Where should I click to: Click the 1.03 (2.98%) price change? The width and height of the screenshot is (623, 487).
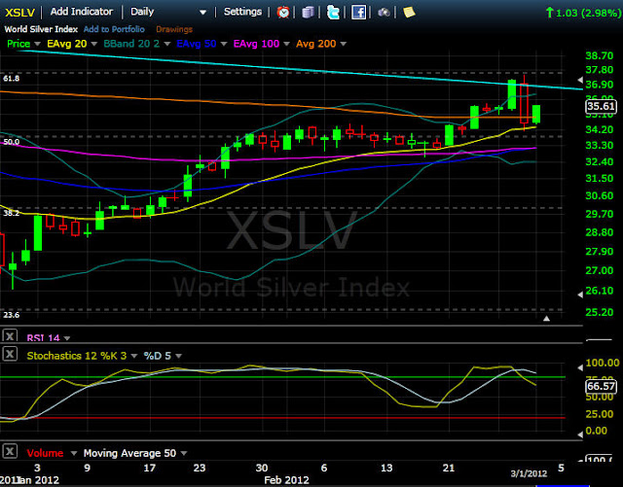tap(588, 13)
